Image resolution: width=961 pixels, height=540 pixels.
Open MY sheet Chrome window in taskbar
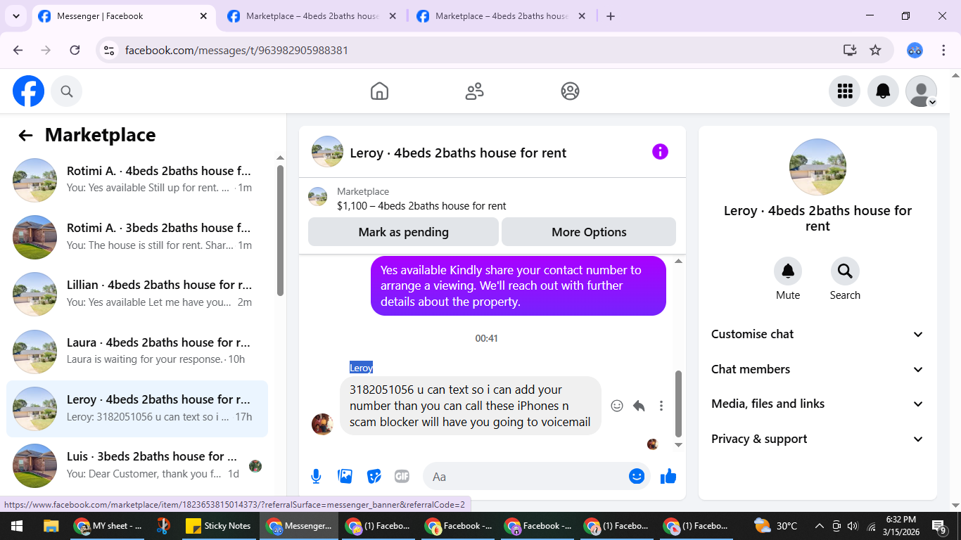point(109,526)
